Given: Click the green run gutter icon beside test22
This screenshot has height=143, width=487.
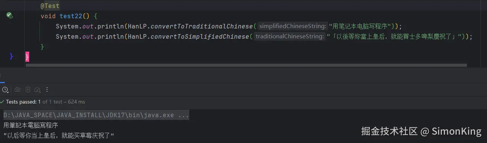Looking at the screenshot, I should tap(9, 16).
